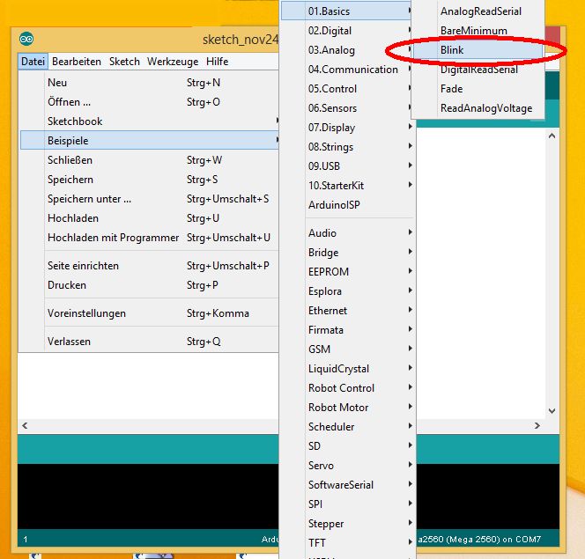The height and width of the screenshot is (559, 585).
Task: Expand the Sketchbook submenu
Action: [x=149, y=121]
